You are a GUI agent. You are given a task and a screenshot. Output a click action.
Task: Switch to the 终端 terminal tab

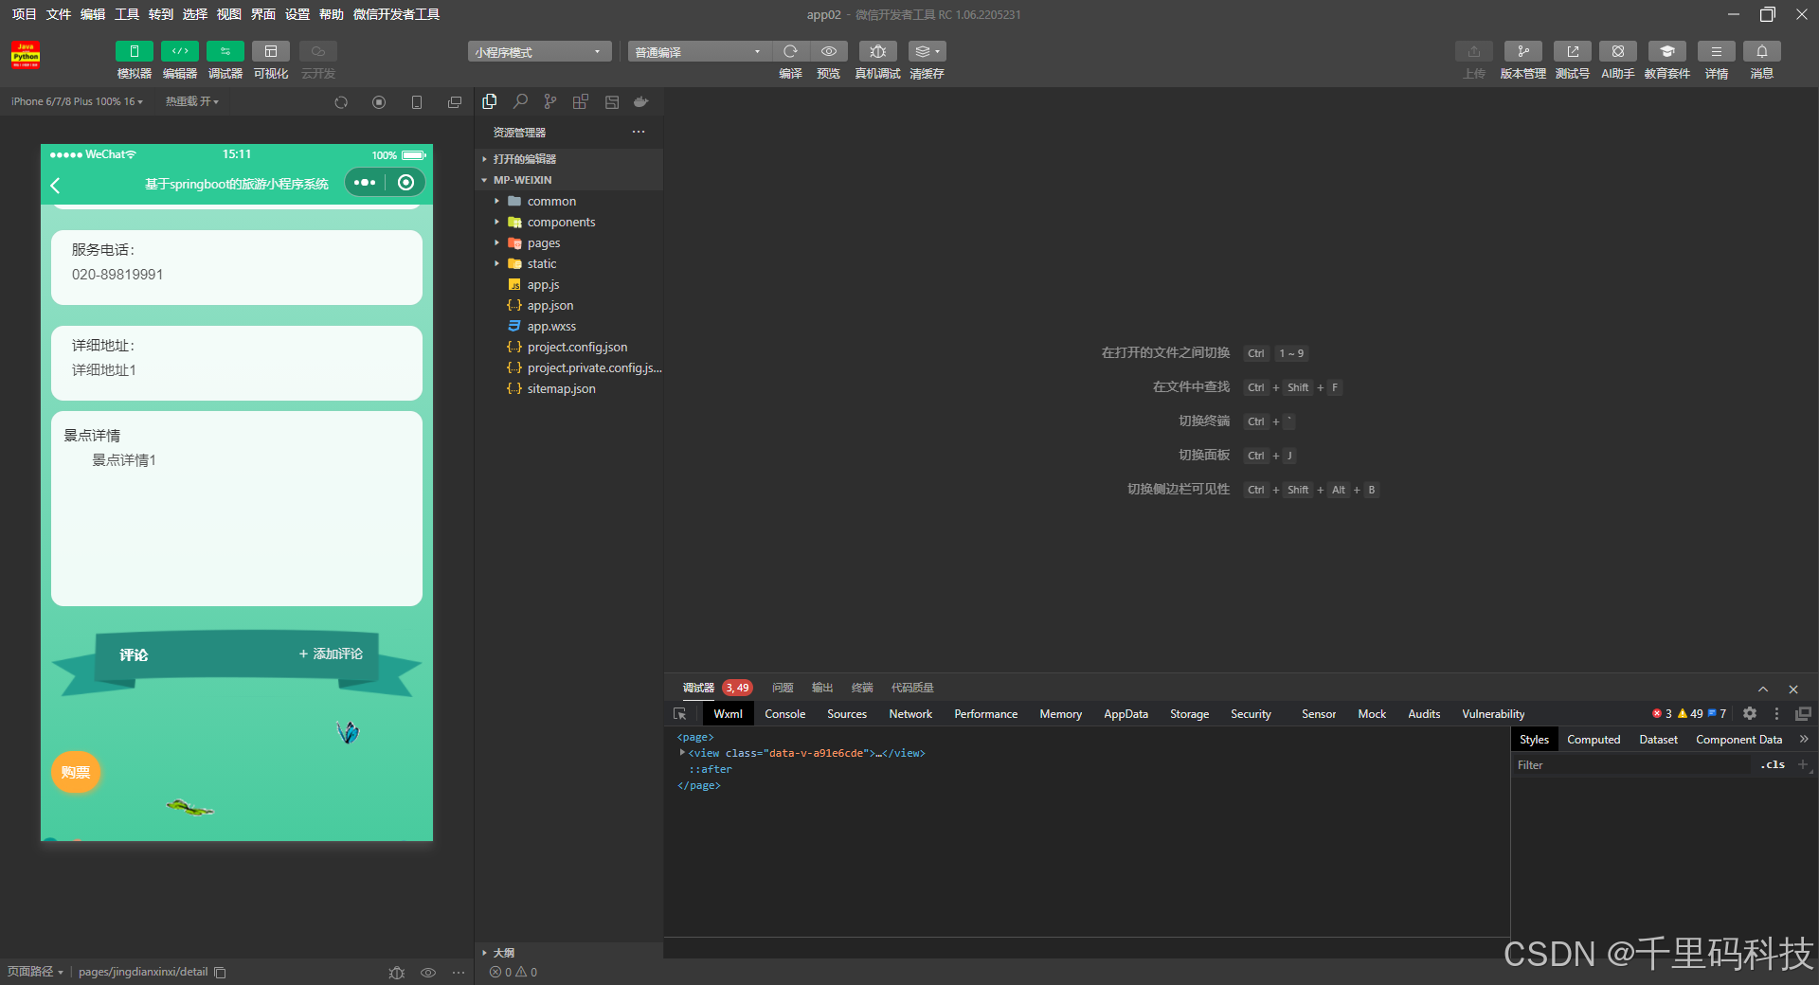(x=862, y=688)
